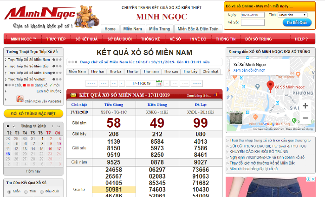Click Xem bản đồ lớn hơn link

249,70
